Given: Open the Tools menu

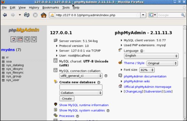Looking at the screenshot, I should (66, 8).
